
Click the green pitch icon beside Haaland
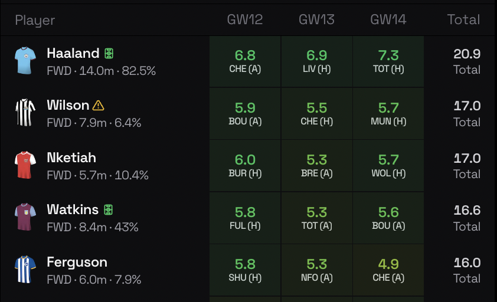coord(109,54)
